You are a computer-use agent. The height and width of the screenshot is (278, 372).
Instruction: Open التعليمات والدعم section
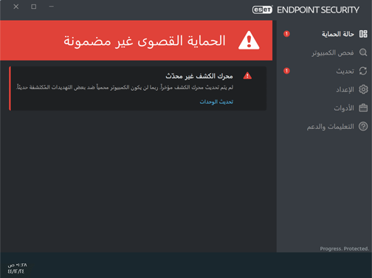click(330, 127)
